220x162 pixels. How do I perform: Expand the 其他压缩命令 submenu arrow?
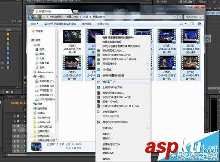tap(148, 63)
